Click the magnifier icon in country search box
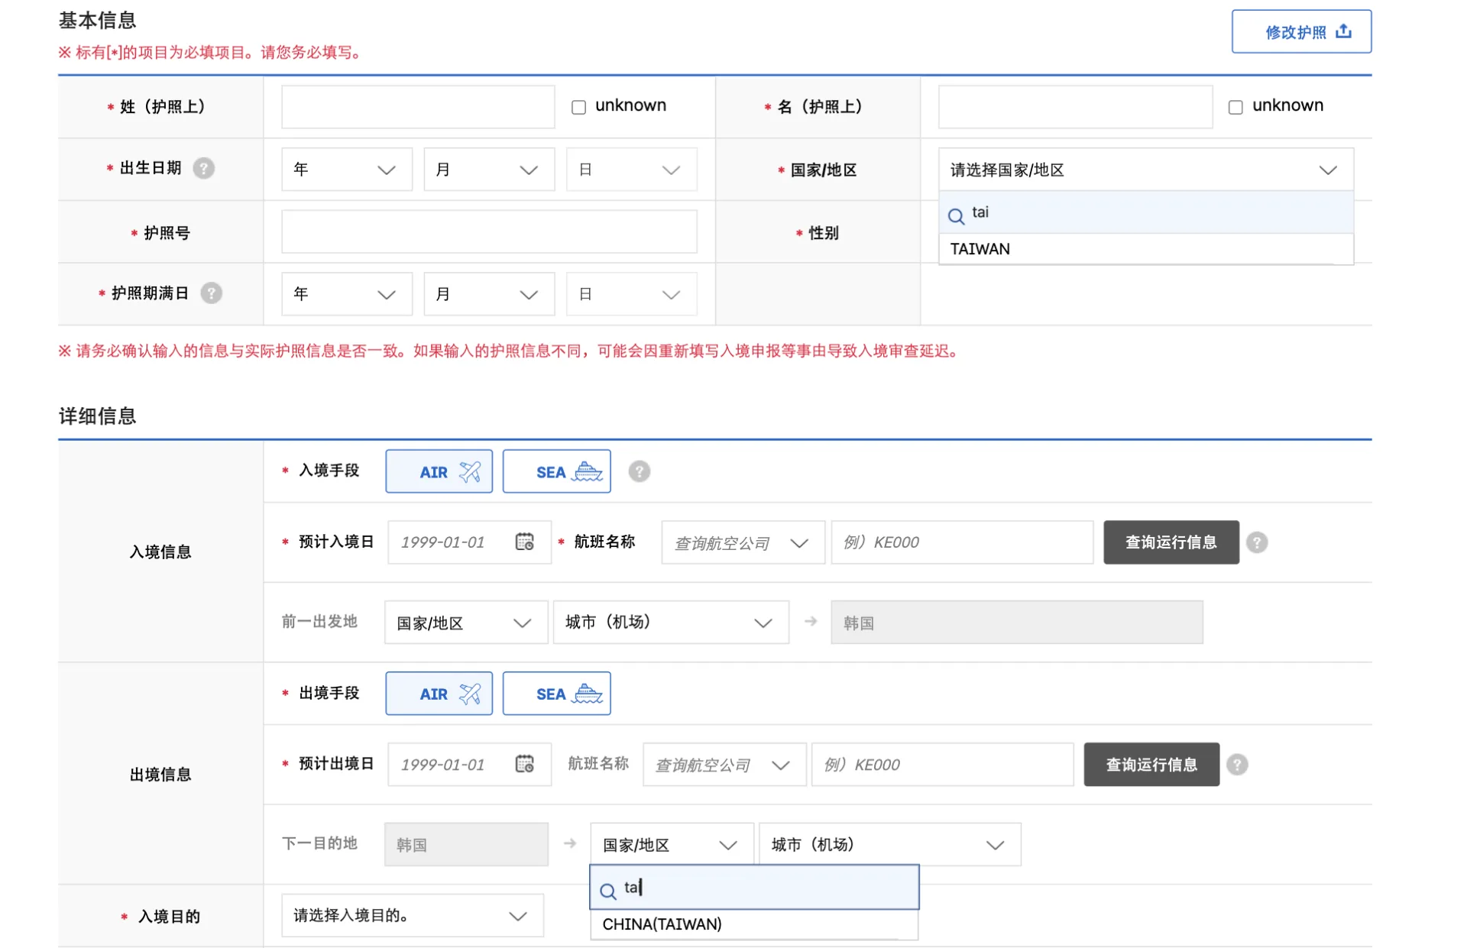This screenshot has width=1467, height=948. click(956, 216)
